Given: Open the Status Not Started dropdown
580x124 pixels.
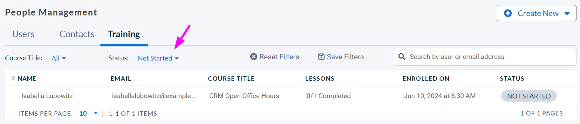Looking at the screenshot, I should [x=158, y=58].
